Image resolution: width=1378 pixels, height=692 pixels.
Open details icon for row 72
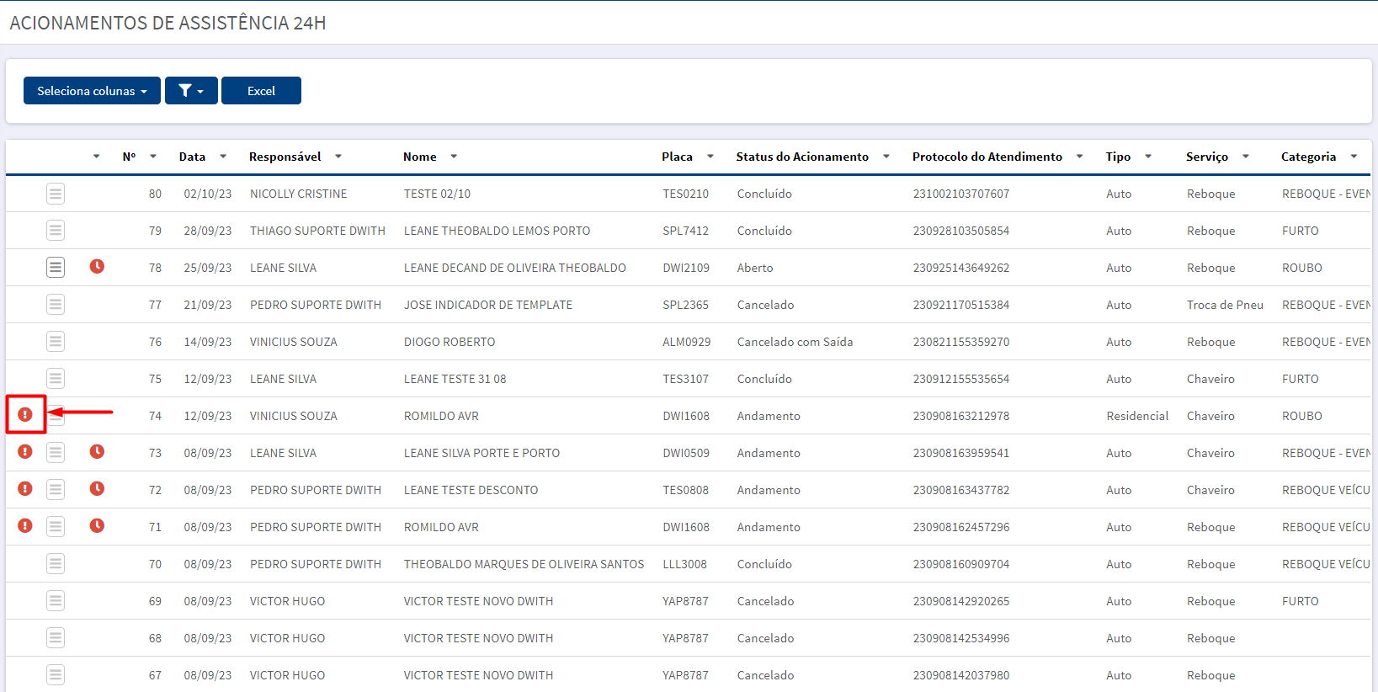(56, 490)
